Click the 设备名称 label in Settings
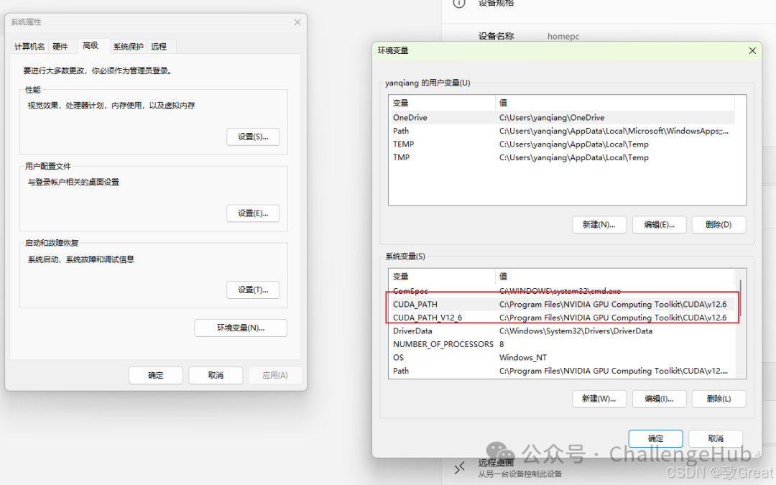 [496, 36]
